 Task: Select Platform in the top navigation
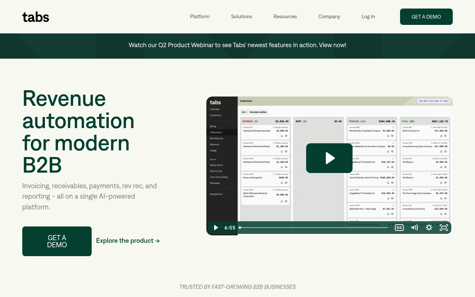click(x=200, y=17)
